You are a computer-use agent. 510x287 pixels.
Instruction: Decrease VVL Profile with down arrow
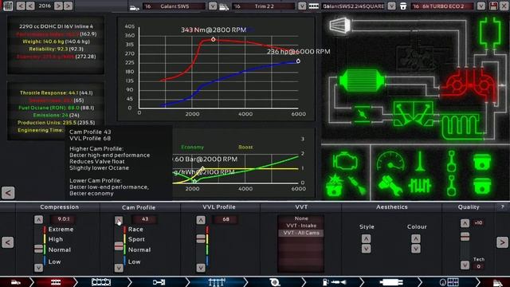tap(201, 268)
